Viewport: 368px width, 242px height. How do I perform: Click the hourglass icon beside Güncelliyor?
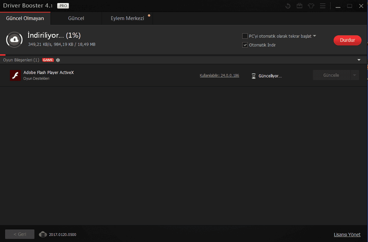point(254,76)
